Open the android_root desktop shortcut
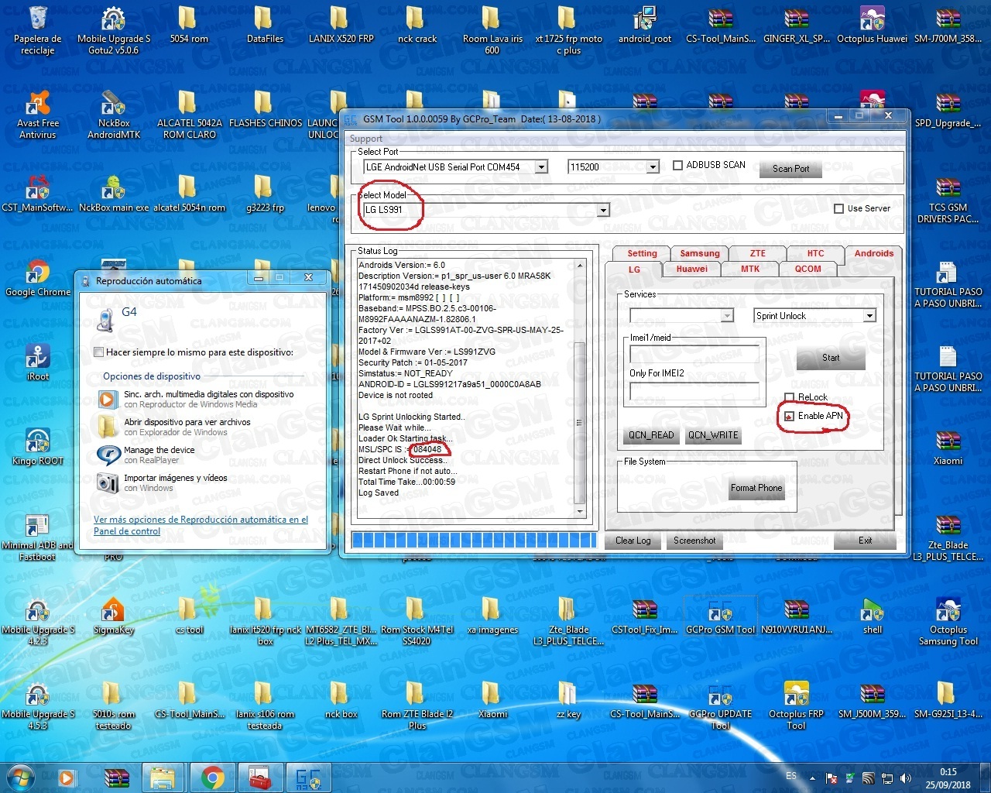This screenshot has width=991, height=793. pos(645,26)
